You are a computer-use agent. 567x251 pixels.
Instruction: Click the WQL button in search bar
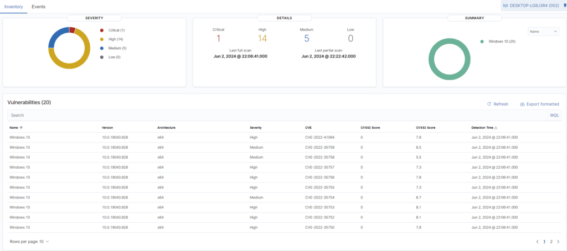click(554, 115)
